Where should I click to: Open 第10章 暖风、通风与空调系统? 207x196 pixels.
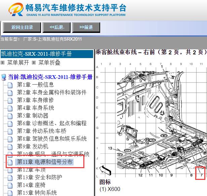(x=53, y=154)
